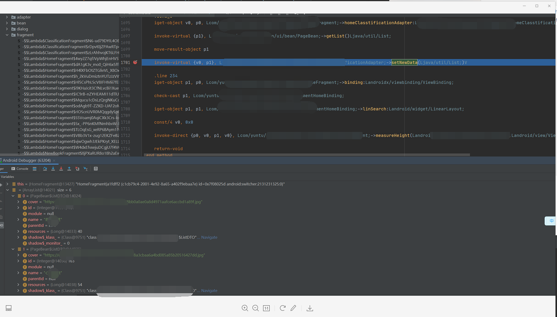
Task: Click the Navigate link next to ListDTO
Action: coord(208,237)
